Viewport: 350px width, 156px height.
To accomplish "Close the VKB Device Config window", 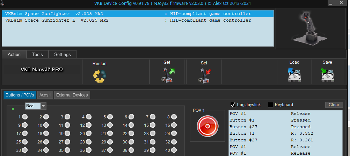I will [341, 3].
